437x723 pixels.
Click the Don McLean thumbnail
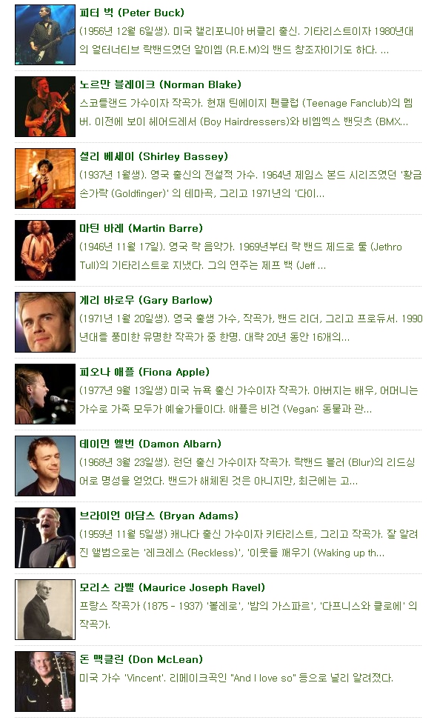[45, 682]
